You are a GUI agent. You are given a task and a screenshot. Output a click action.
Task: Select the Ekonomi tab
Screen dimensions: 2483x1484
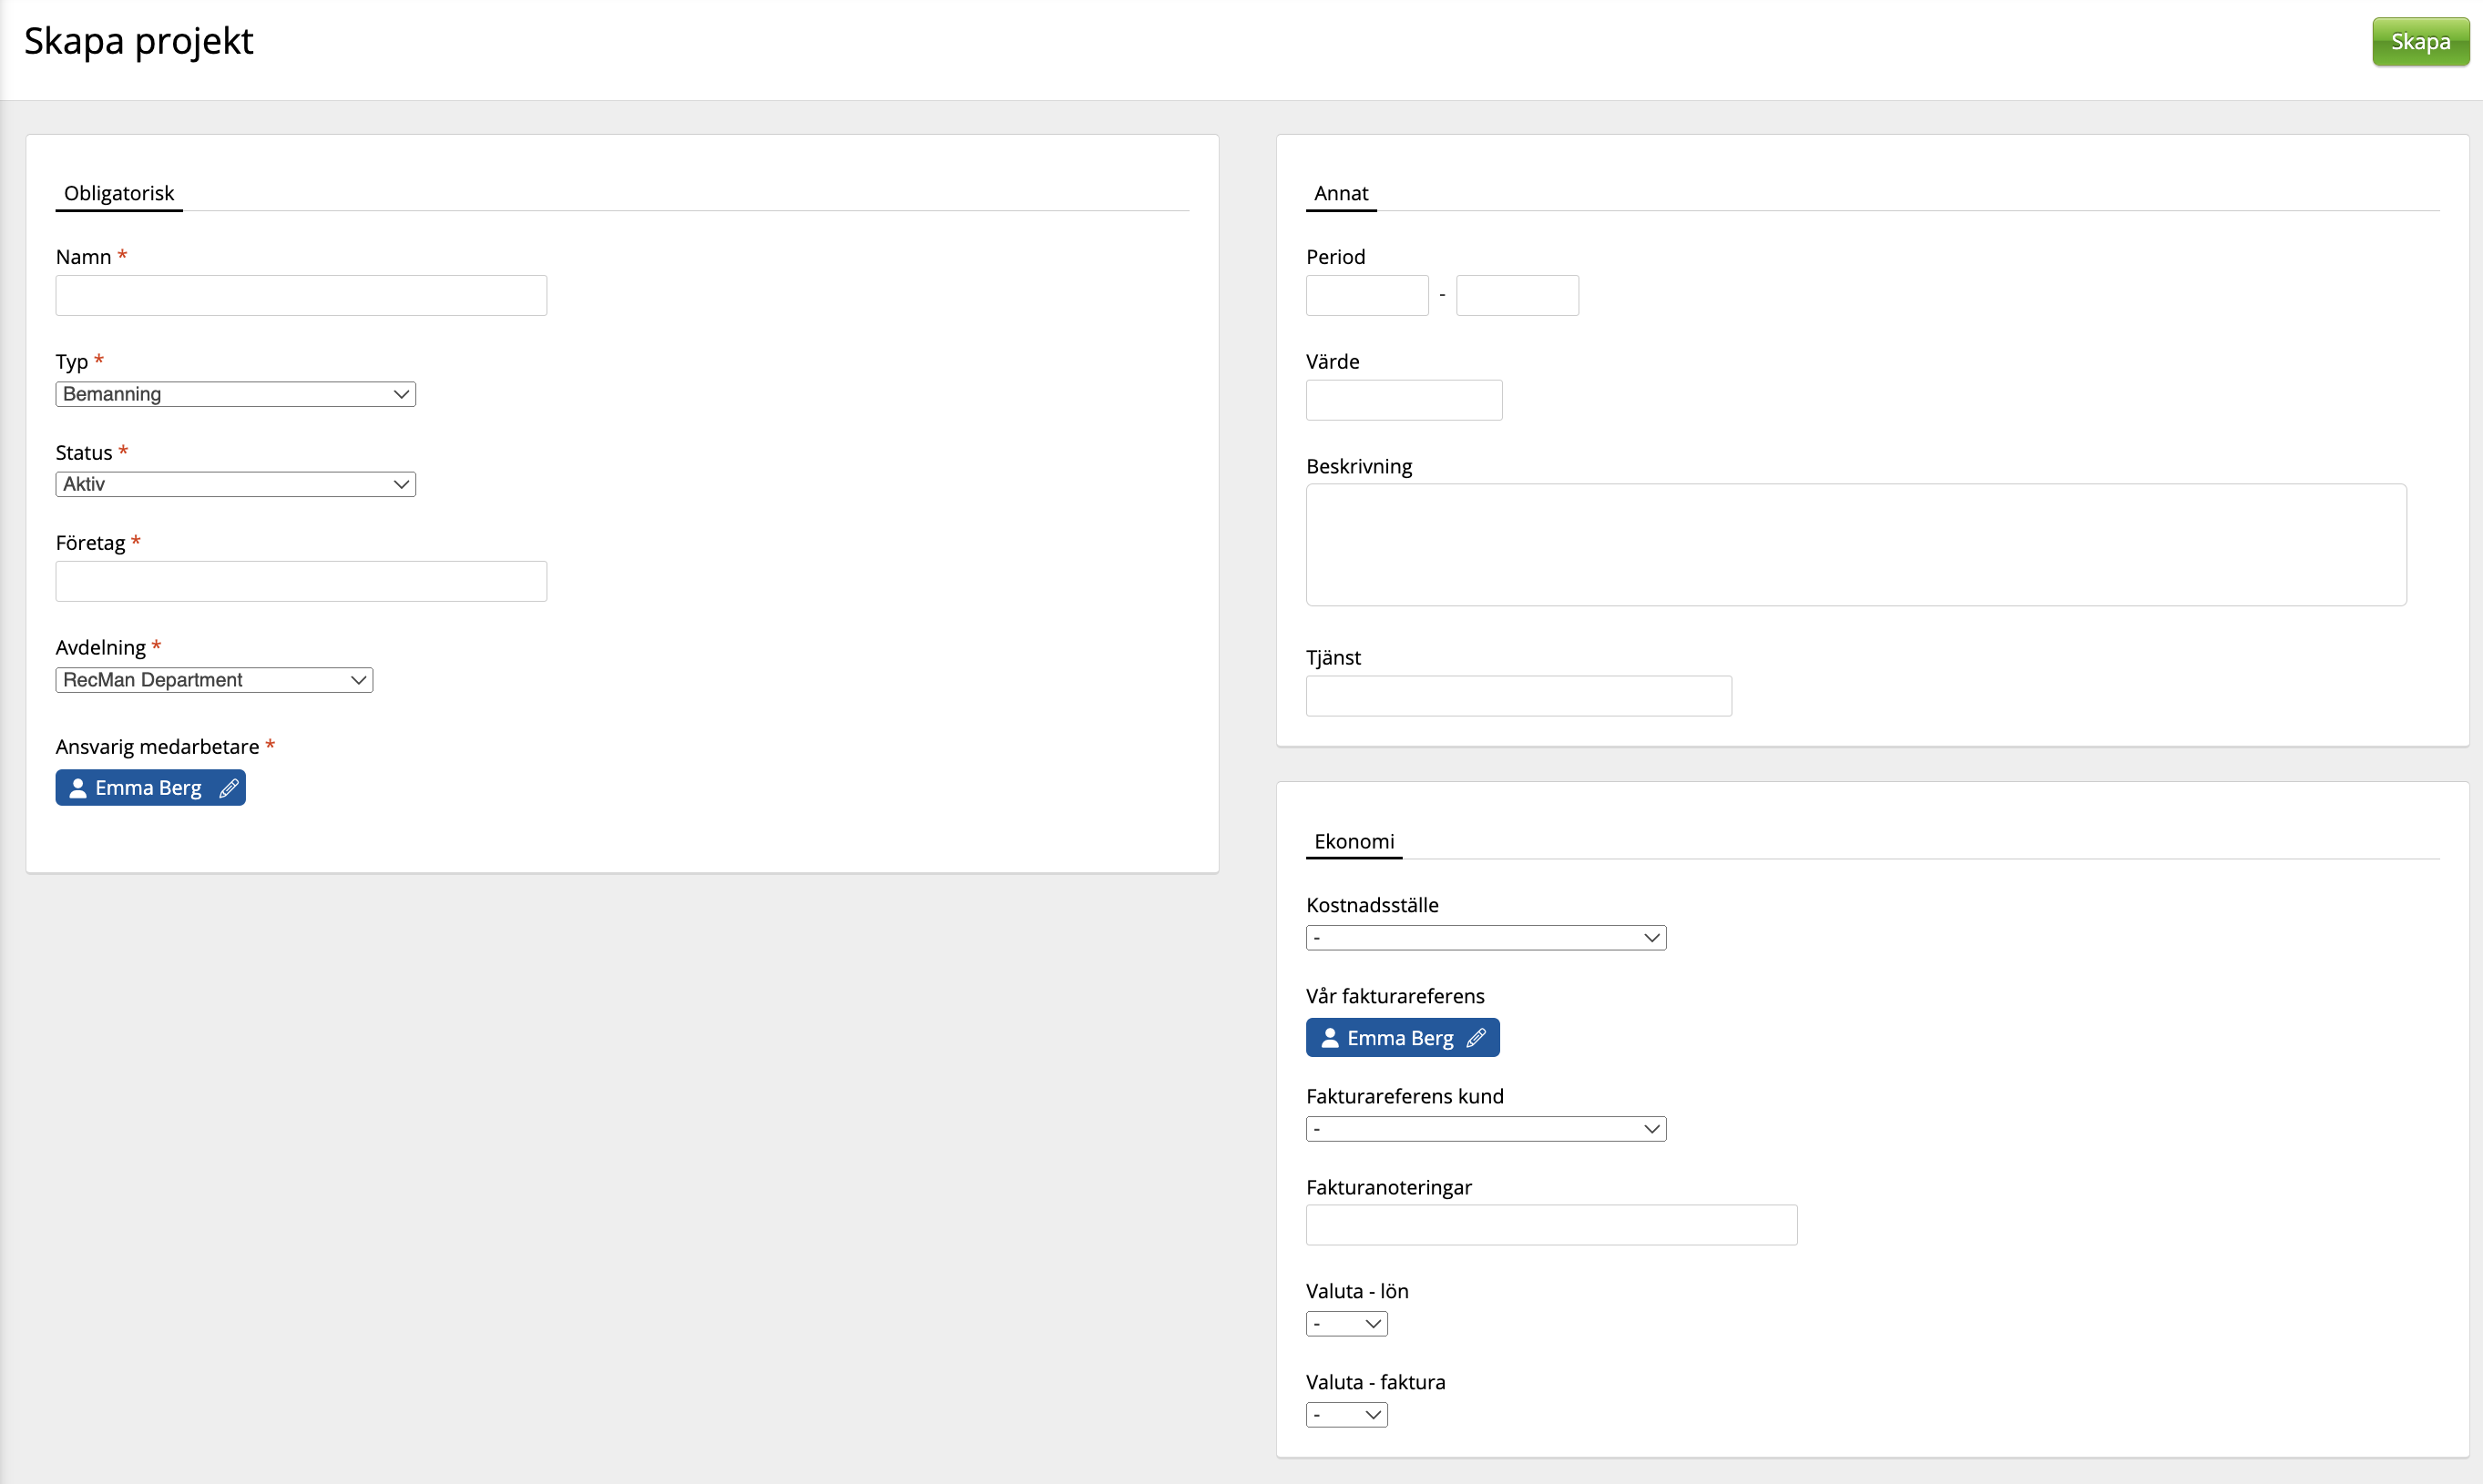coord(1353,841)
